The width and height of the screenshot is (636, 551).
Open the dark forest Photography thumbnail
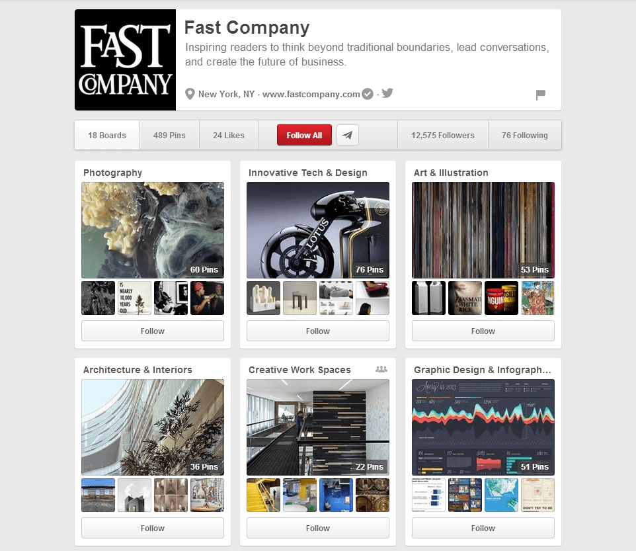pyautogui.click(x=98, y=298)
